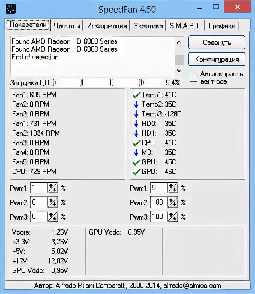Screen dimensions: 255x294
Task: Switch to the Информация tab
Action: [x=107, y=26]
